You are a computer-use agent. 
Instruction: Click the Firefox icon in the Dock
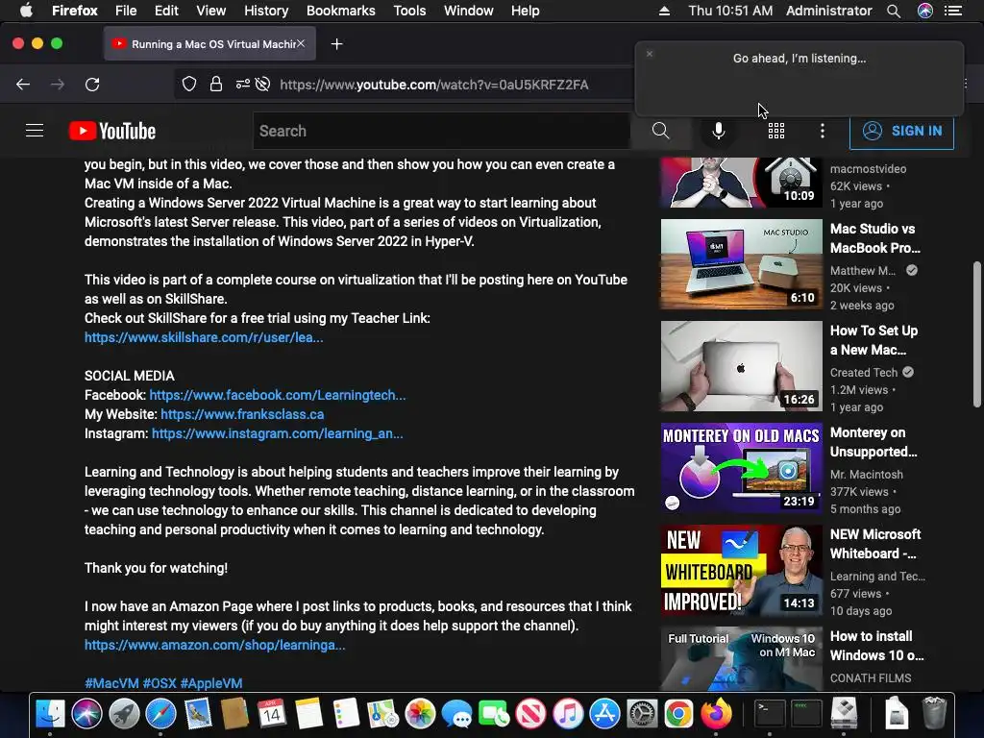point(716,714)
